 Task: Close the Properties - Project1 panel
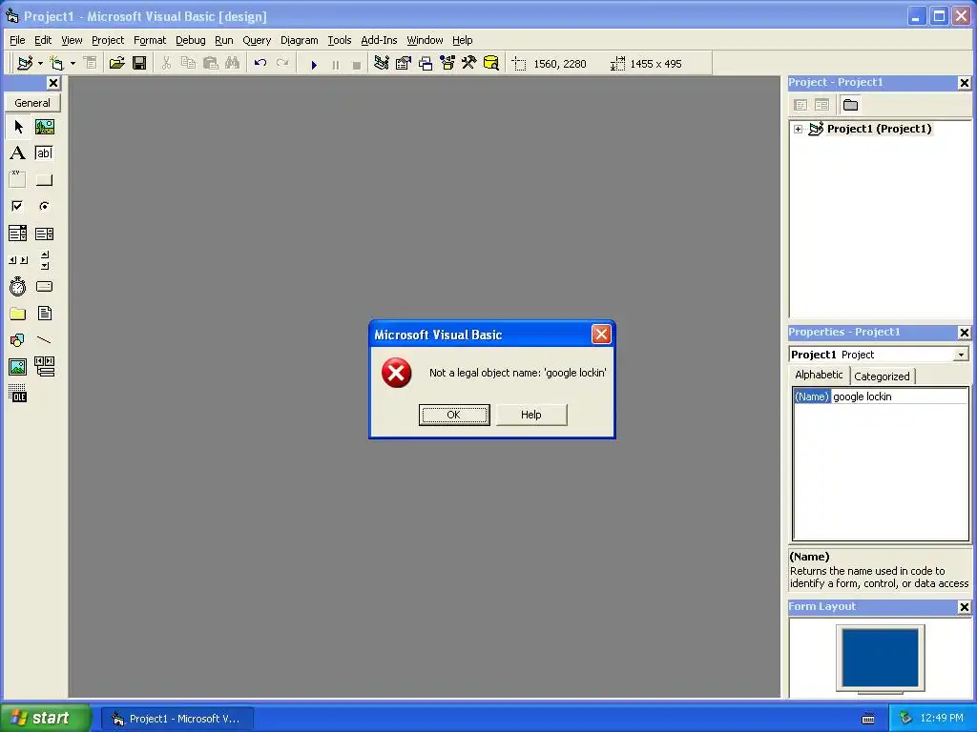click(964, 333)
